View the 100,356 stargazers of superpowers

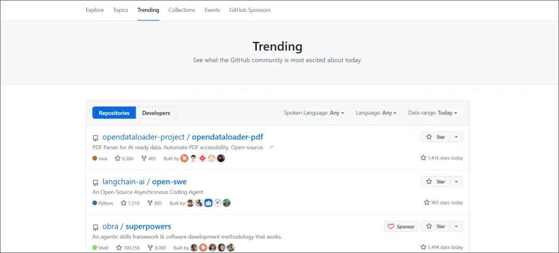128,247
